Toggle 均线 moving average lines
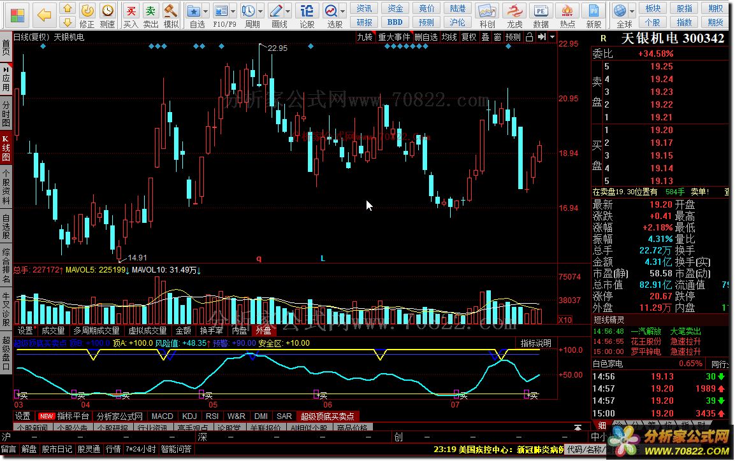The height and width of the screenshot is (461, 735). 449,37
